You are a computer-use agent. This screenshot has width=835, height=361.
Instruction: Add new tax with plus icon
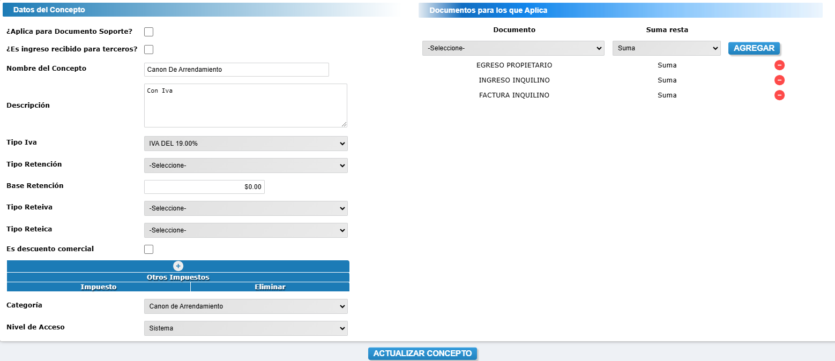tap(178, 266)
